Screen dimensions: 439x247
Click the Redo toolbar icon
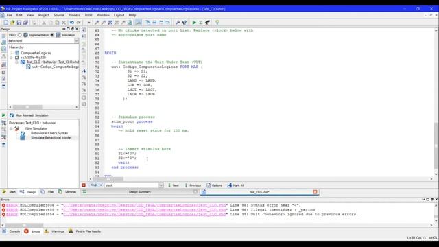(79, 23)
